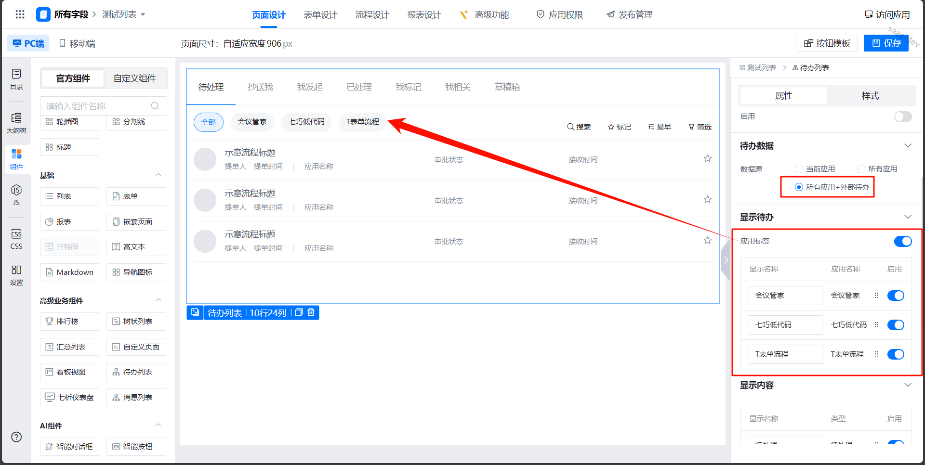Click the help question mark icon
Viewport: 925px width, 465px height.
tap(16, 437)
